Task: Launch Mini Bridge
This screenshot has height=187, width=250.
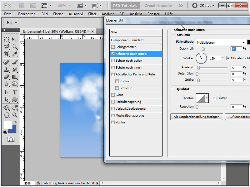Action: (33, 6)
